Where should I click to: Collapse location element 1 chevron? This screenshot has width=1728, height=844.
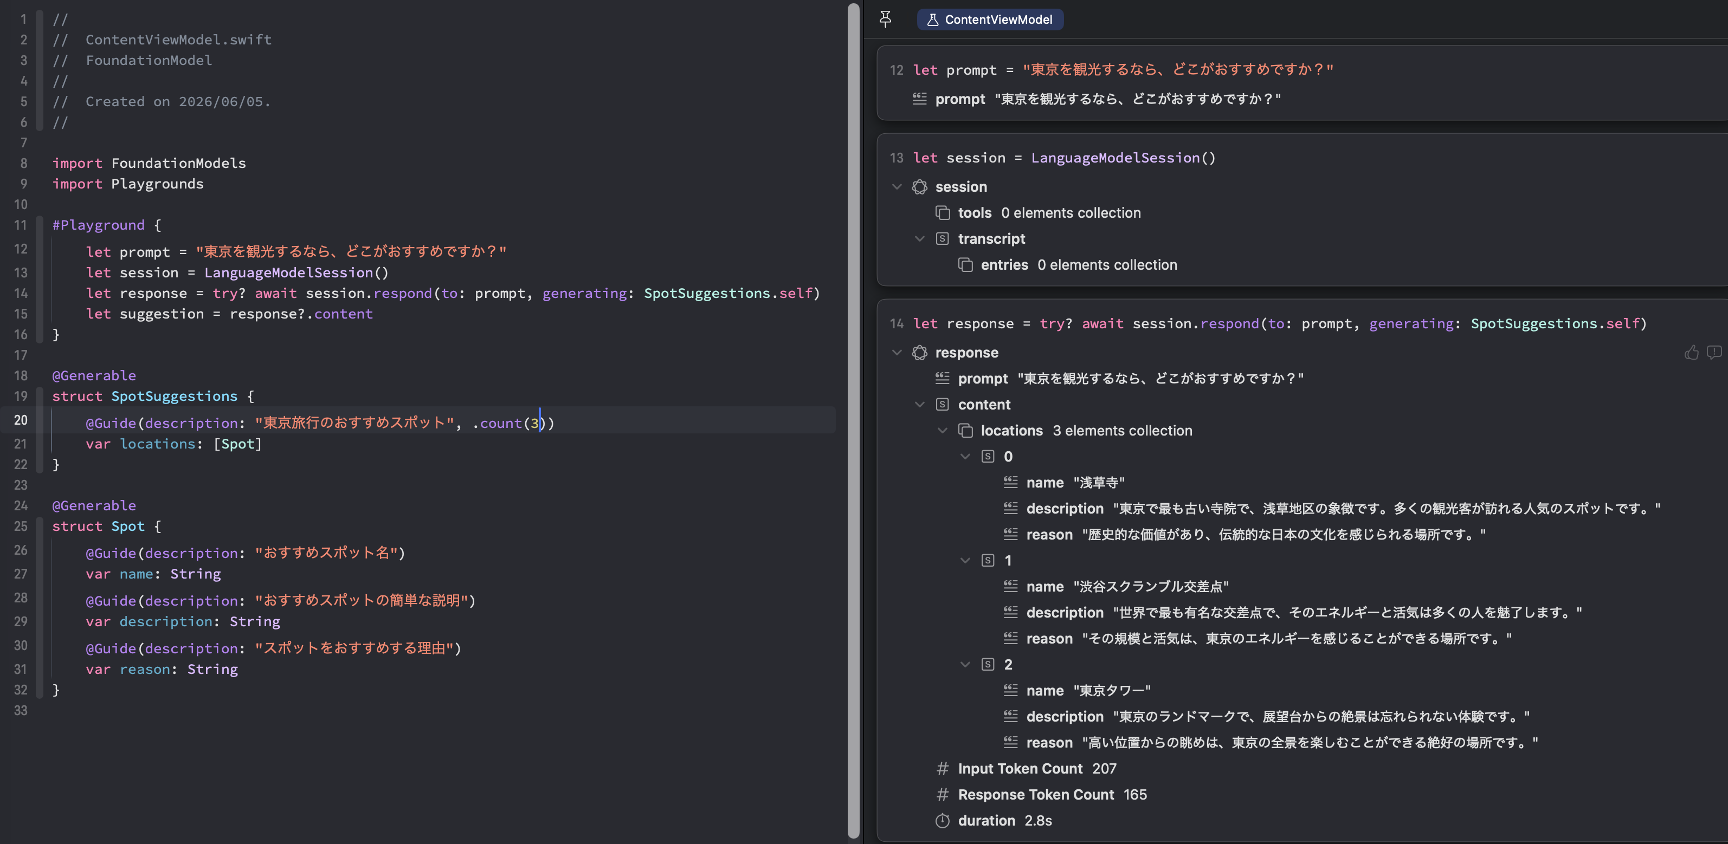pyautogui.click(x=965, y=561)
